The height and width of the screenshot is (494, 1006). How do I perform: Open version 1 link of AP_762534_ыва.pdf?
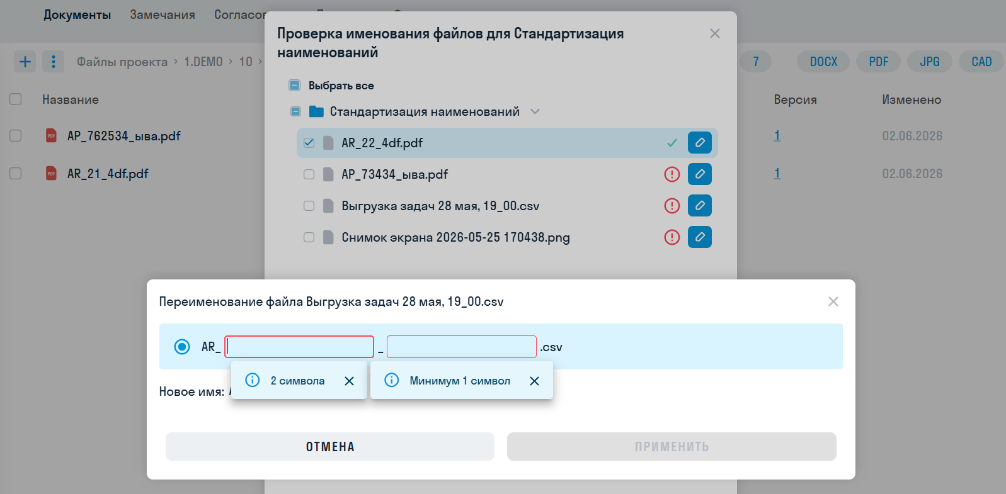click(777, 135)
